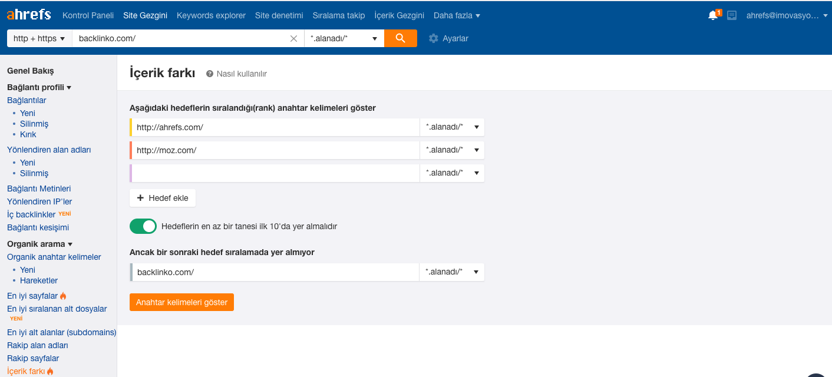This screenshot has width=832, height=377.
Task: Go to Kontrol Paneli
Action: point(88,15)
